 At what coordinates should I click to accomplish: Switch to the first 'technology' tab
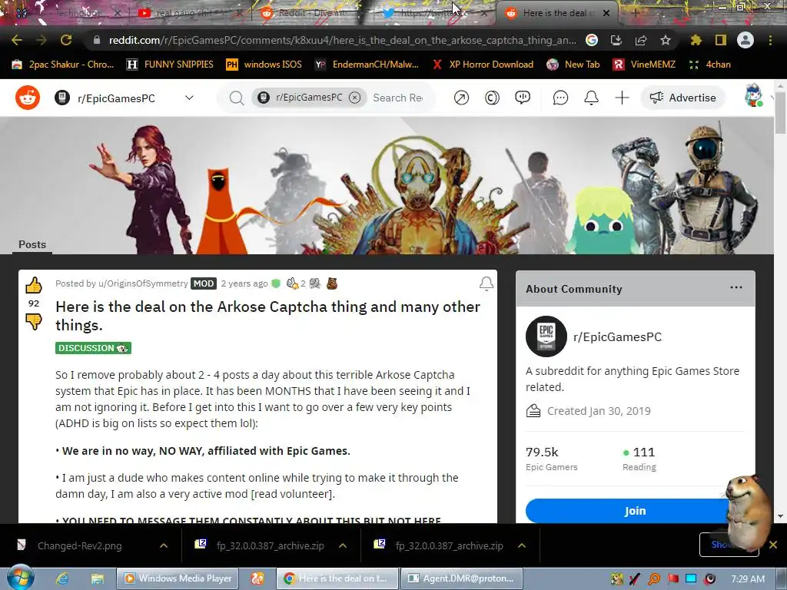(x=68, y=13)
